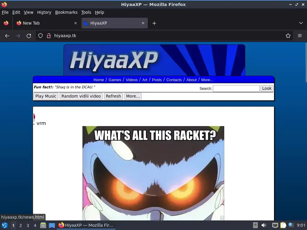Open the file manager taskbar icon
The image size is (307, 230).
pos(43,225)
